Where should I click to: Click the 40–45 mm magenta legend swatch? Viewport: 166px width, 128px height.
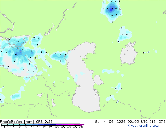click(71, 125)
